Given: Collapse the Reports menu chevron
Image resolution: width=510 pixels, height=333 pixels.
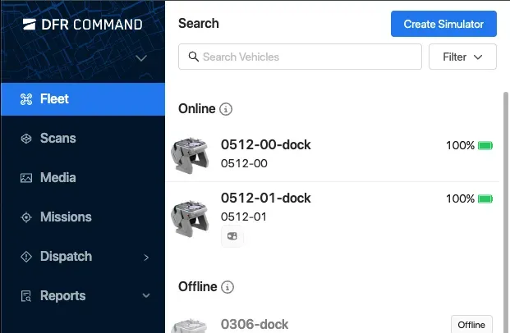Looking at the screenshot, I should pyautogui.click(x=147, y=296).
